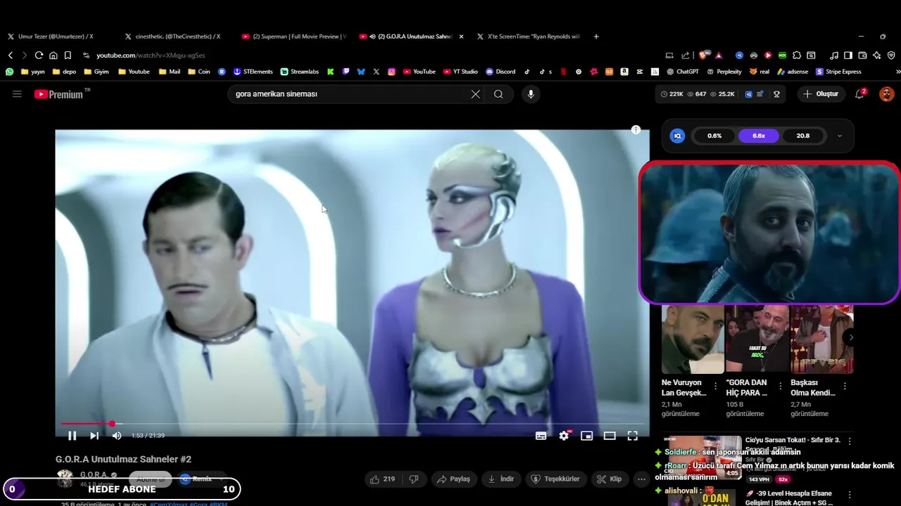Run search with the magnifier button
The height and width of the screenshot is (506, 901).
point(498,94)
